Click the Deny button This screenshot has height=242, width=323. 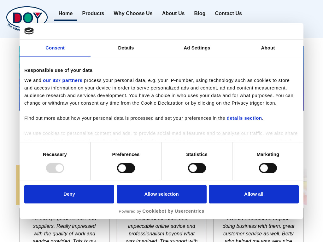tap(69, 194)
